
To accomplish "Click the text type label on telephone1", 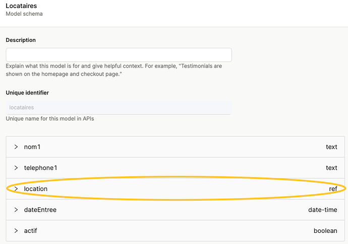I will coord(331,168).
